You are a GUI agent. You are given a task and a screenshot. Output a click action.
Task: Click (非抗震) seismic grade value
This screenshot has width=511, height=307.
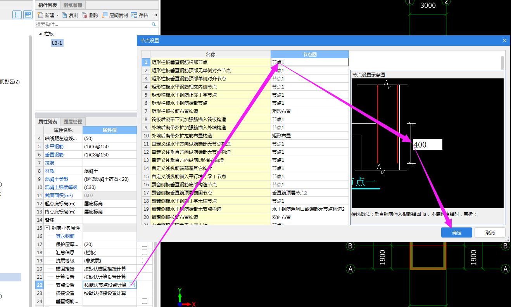(x=110, y=260)
